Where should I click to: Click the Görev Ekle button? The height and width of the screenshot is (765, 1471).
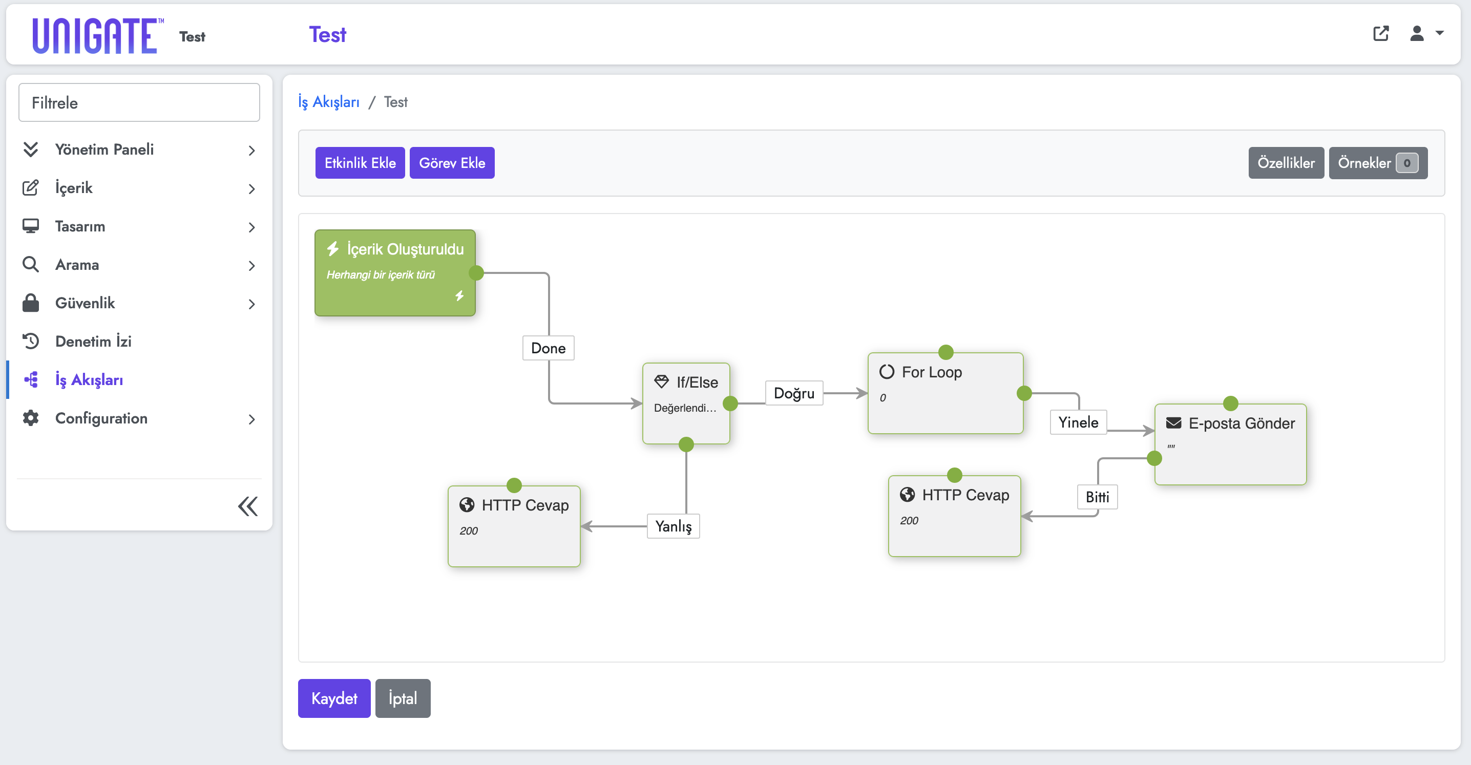[452, 163]
